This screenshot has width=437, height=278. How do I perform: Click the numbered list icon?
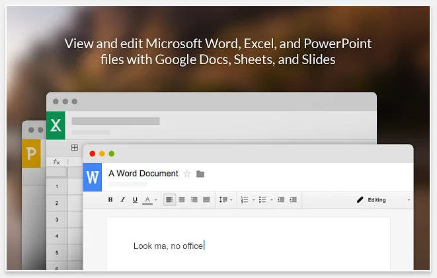point(245,199)
